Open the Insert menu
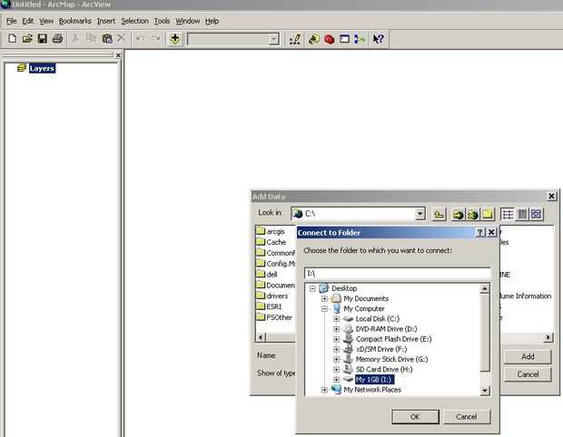The height and width of the screenshot is (437, 563). tap(106, 21)
